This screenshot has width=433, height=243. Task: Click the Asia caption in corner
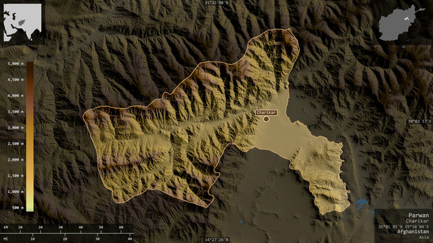point(424,237)
